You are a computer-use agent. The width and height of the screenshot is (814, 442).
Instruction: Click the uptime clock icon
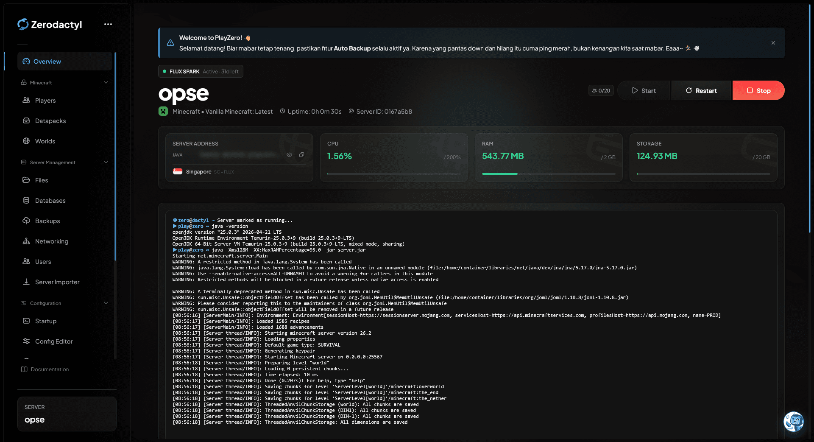[283, 111]
